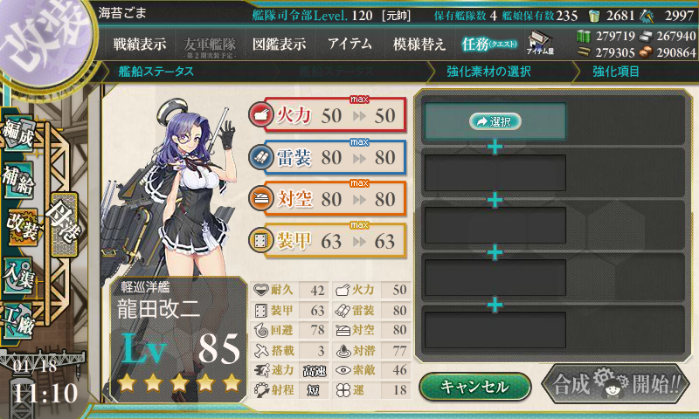699x419 pixels.
Task: Open the アイテム menu item
Action: click(349, 44)
